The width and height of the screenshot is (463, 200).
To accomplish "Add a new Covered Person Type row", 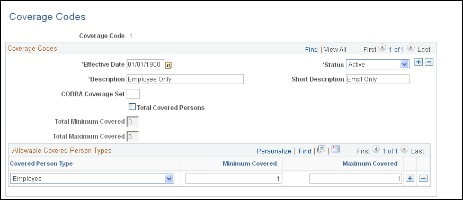I will [x=410, y=178].
